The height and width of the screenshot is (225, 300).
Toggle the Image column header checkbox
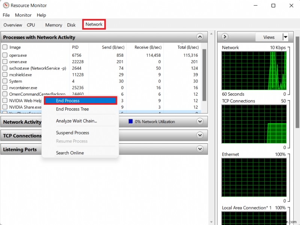click(x=5, y=47)
